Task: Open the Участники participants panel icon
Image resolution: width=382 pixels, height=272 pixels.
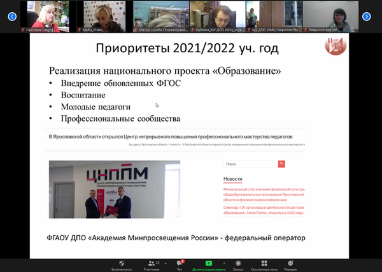Action: [x=152, y=263]
